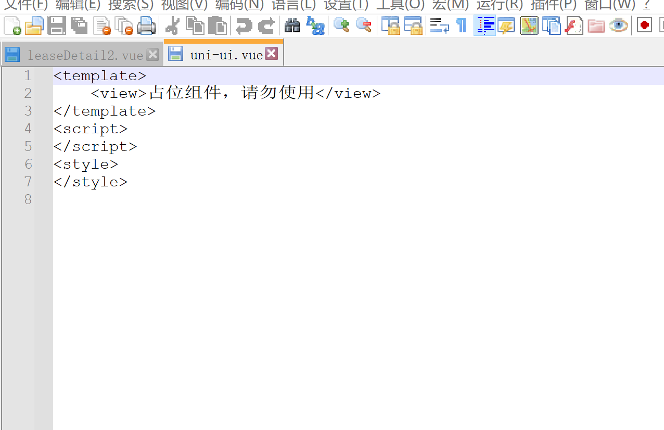Open the 编码(N) menu
Viewport: 664px width, 430px height.
(x=239, y=5)
